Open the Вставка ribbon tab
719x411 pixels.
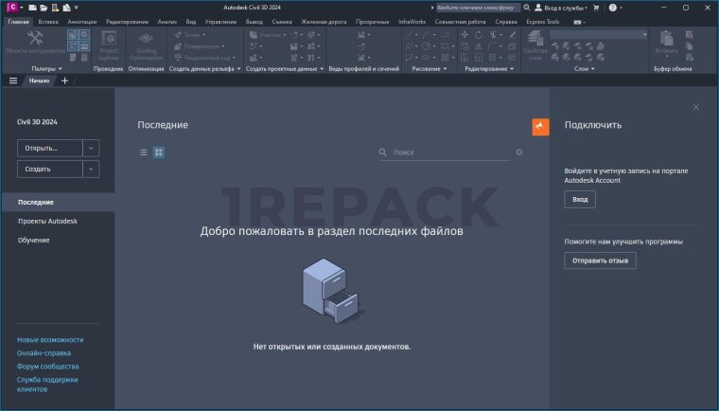[x=48, y=21]
